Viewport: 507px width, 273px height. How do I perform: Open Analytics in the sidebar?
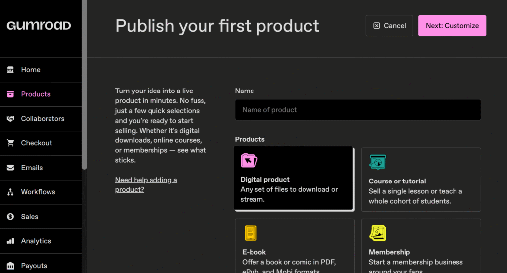click(41, 241)
